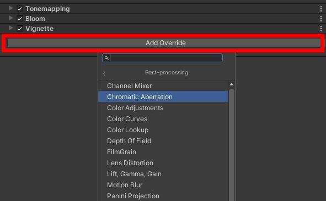Click the Vignette component label
Image resolution: width=326 pixels, height=201 pixels.
pos(39,29)
